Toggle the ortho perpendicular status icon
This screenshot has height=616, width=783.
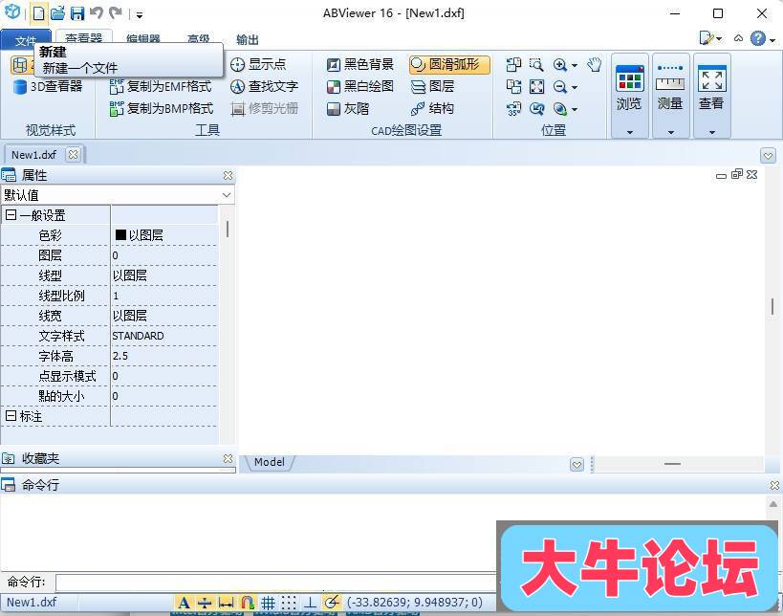(310, 603)
